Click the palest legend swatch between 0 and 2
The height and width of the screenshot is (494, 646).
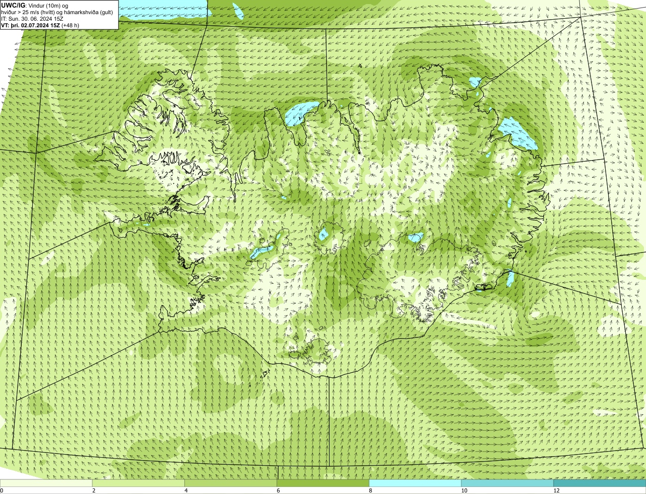pos(46,483)
